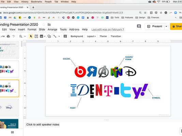This screenshot has height=136, width=182.
Task: Click the move to folder icon
Action: (x=49, y=25)
